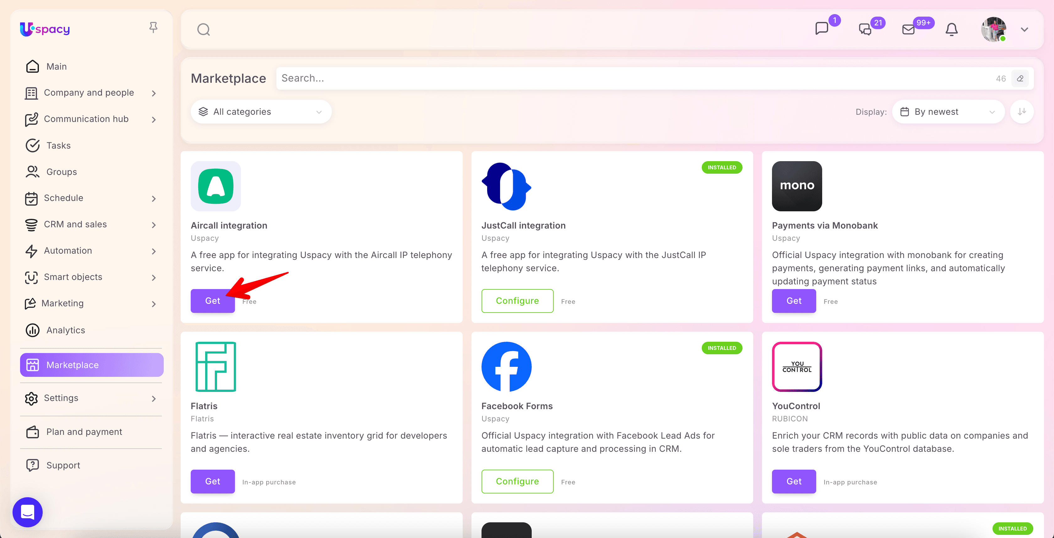
Task: Click the Communication hub icon
Action: [x=31, y=119]
